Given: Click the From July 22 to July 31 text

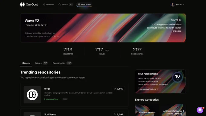Looking at the screenshot, I should pos(36,25).
